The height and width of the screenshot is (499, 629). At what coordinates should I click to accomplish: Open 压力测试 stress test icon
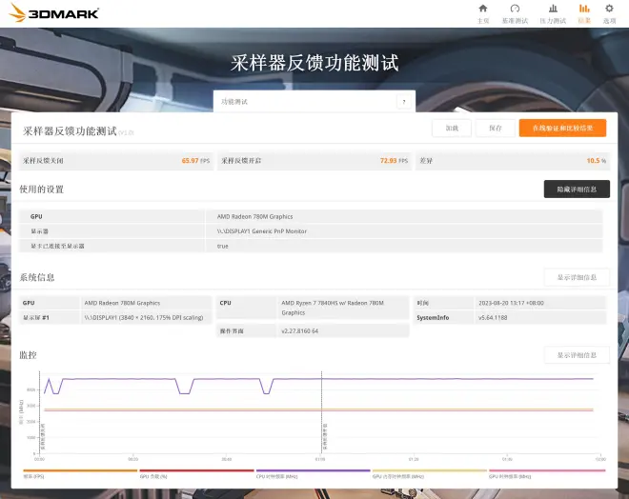[553, 12]
